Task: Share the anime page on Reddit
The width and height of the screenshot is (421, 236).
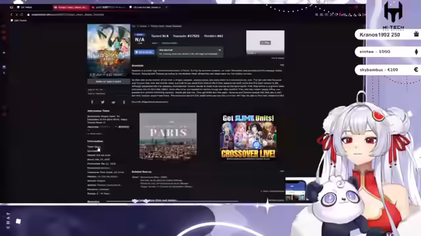Action: pyautogui.click(x=113, y=102)
